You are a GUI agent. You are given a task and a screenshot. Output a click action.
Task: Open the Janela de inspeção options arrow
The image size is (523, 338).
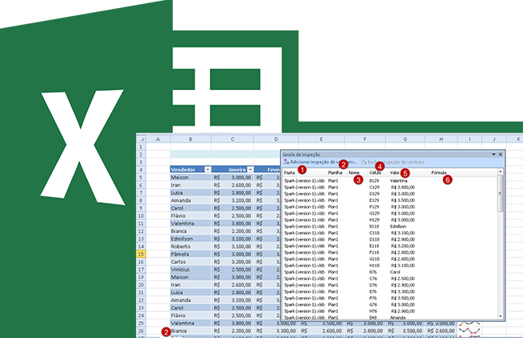[494, 155]
